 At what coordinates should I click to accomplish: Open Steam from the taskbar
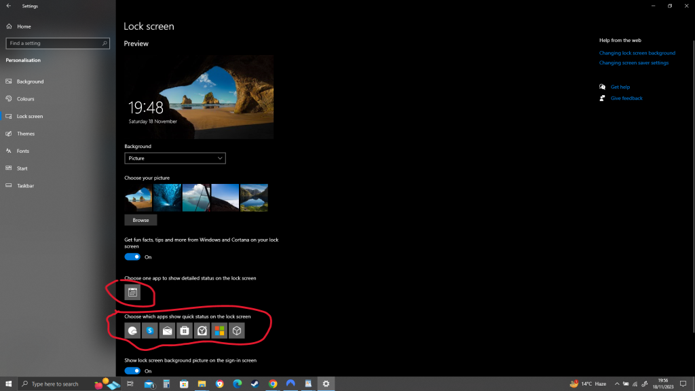click(x=255, y=384)
